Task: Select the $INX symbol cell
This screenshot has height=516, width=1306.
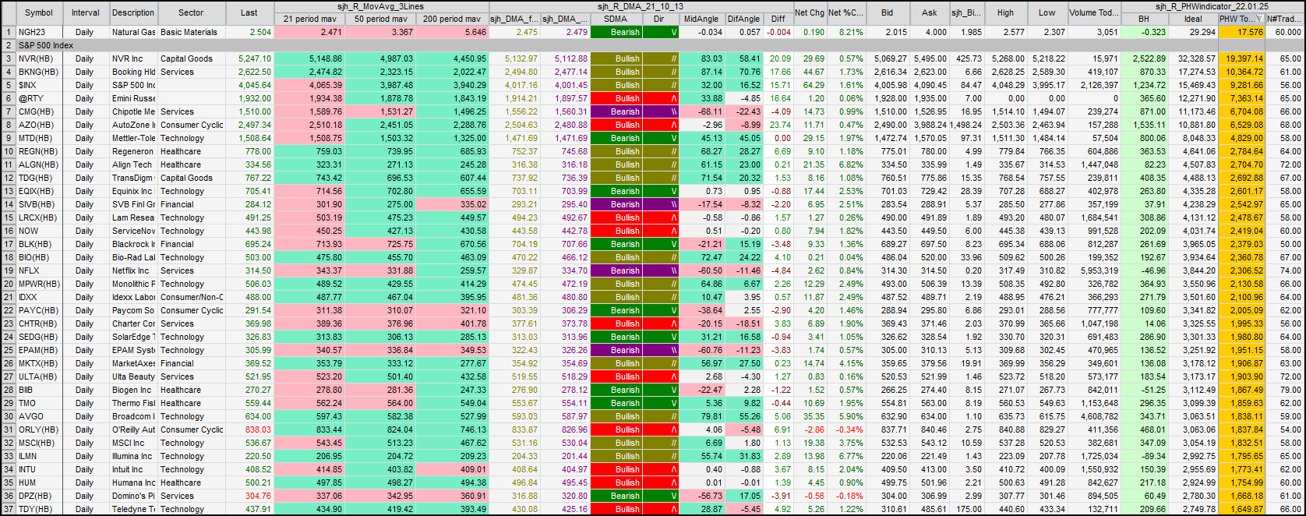Action: pos(40,85)
